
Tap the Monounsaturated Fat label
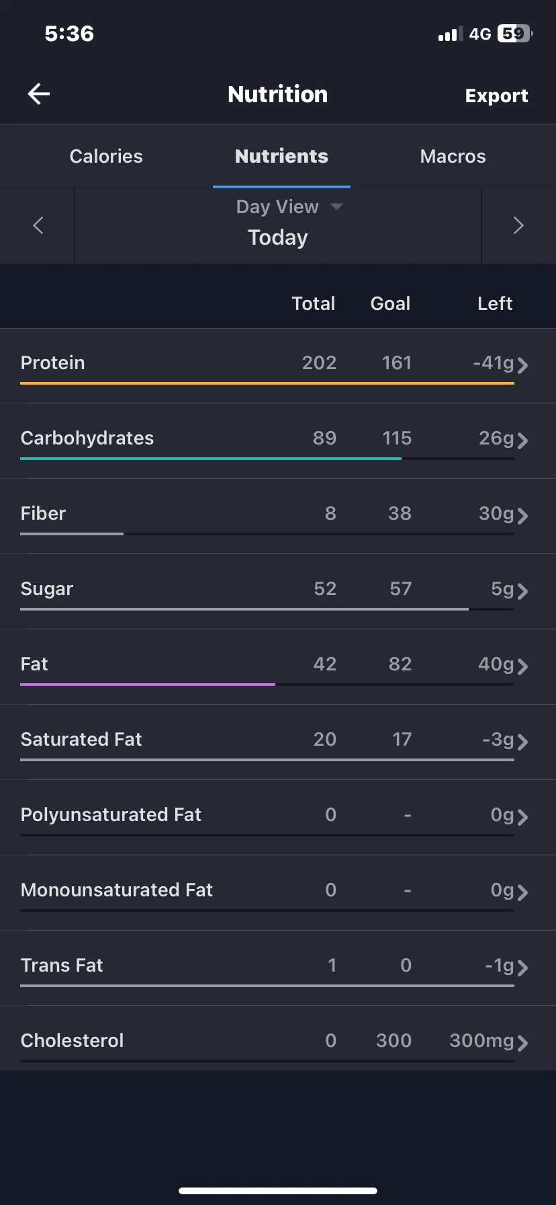117,890
